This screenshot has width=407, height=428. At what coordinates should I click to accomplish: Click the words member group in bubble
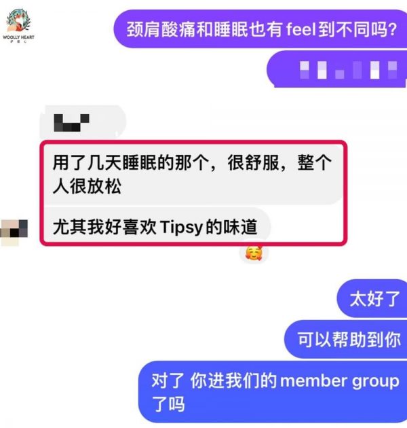(340, 380)
